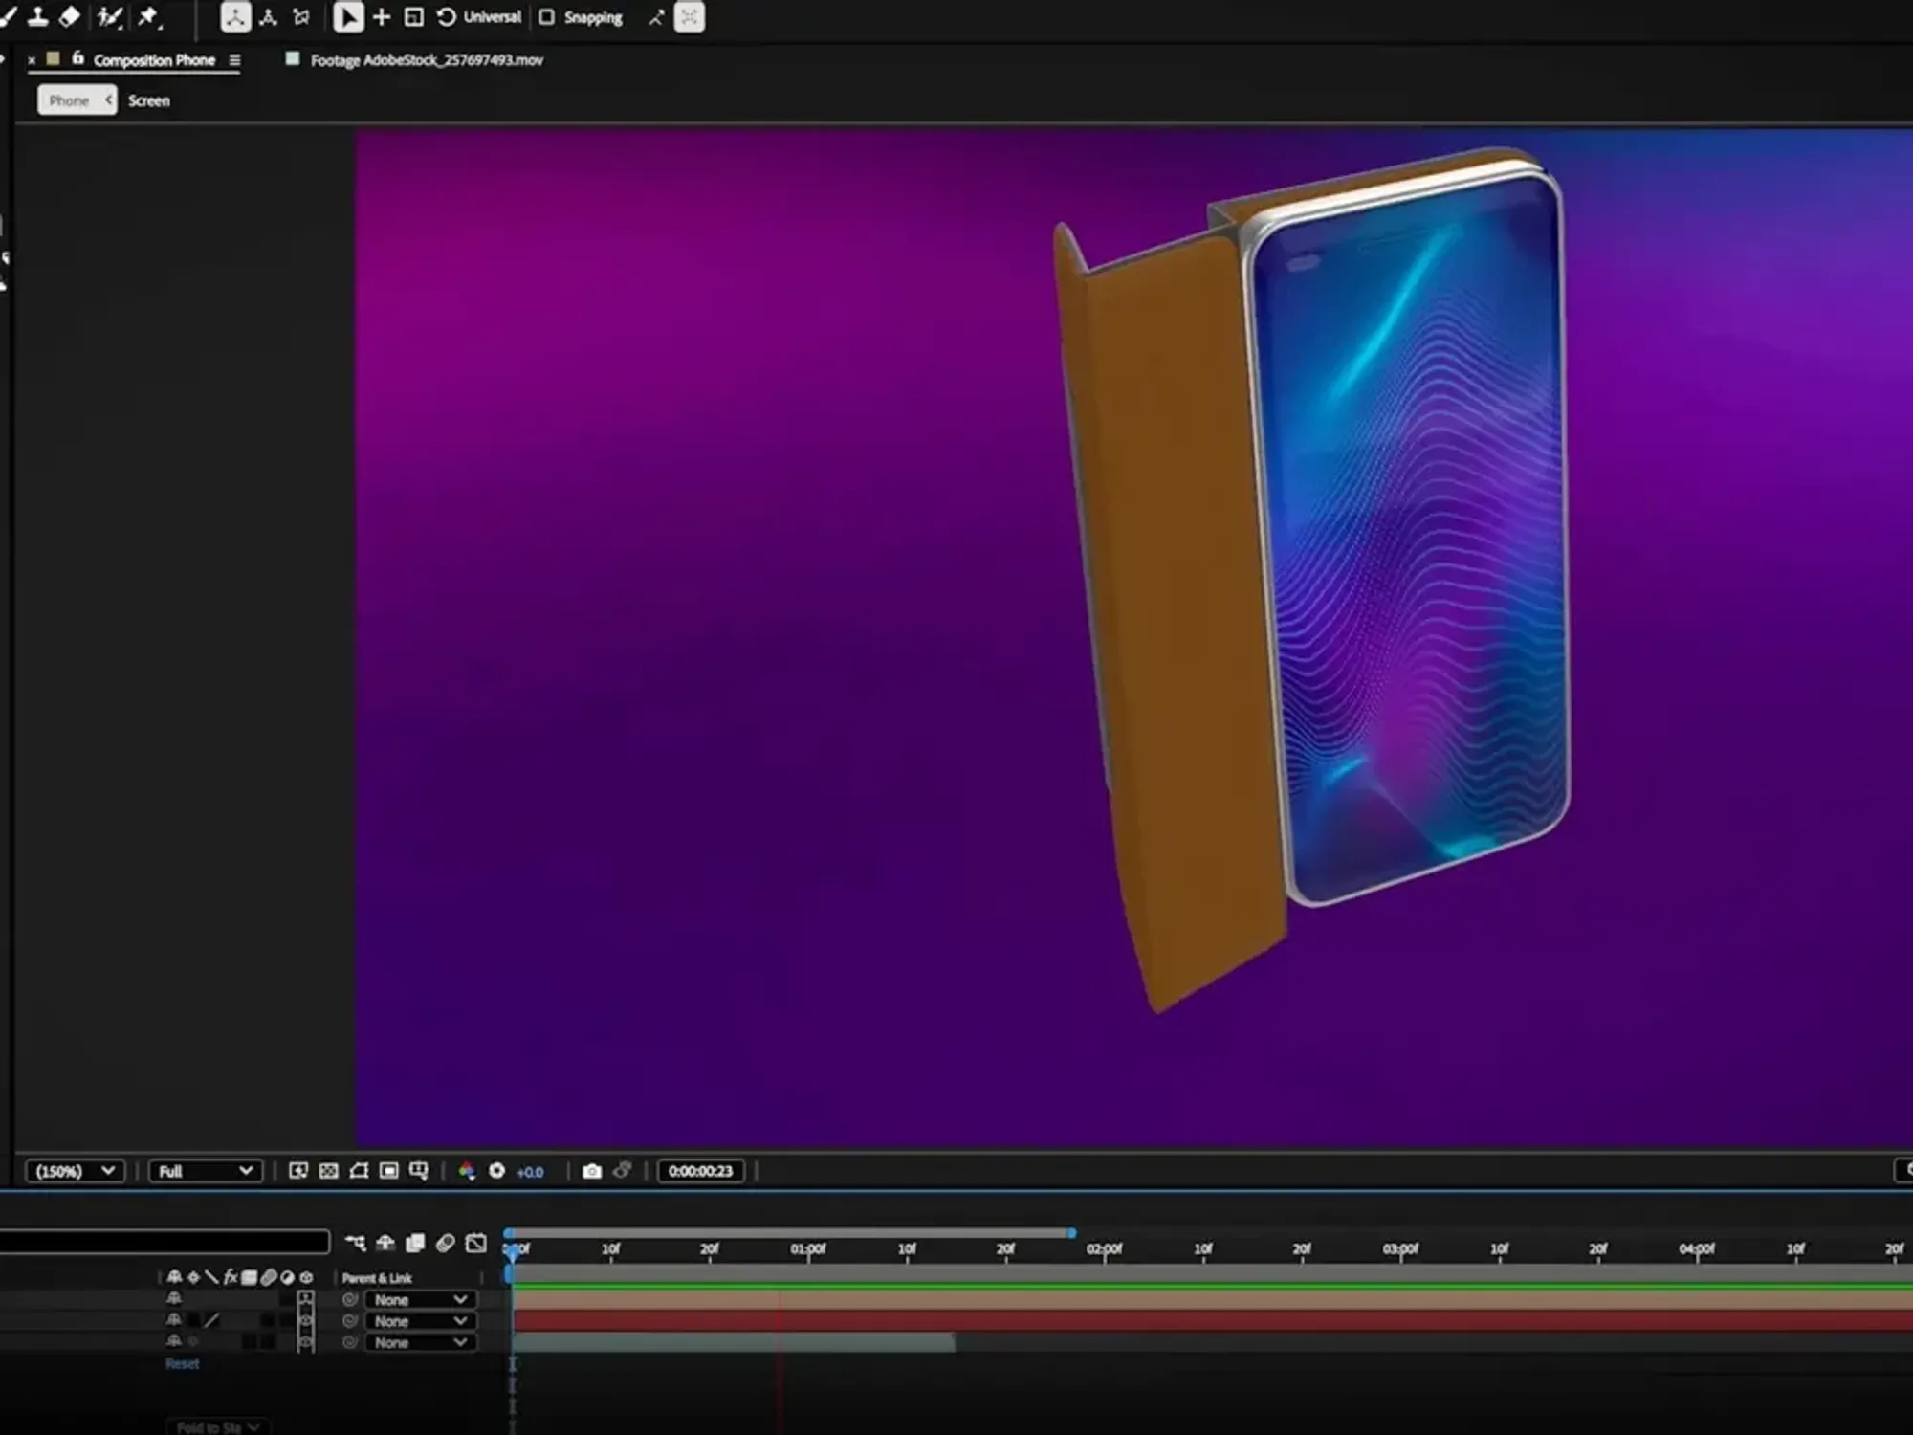Viewport: 1913px width, 1435px height.
Task: Click the blue current-time playhead
Action: coord(512,1251)
